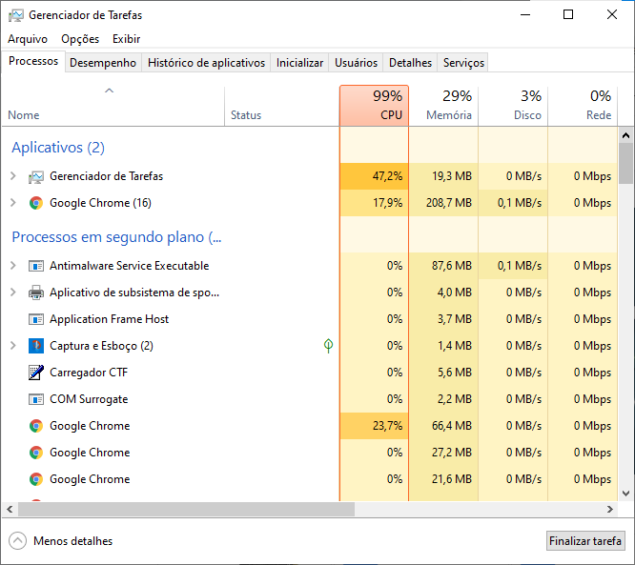Screen dimensions: 635x565
Task: Click the Task Manager title bar icon
Action: point(16,15)
